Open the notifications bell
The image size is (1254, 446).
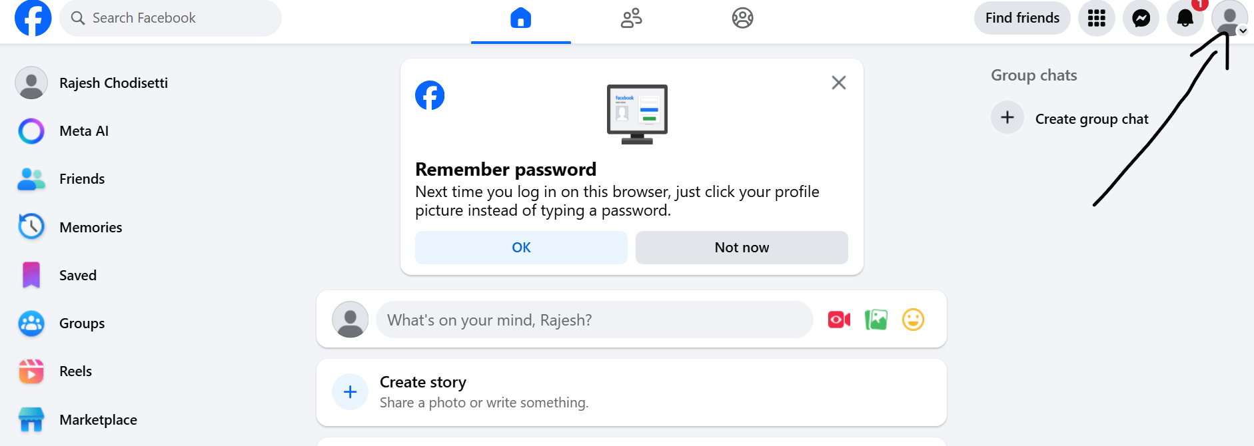coord(1185,18)
